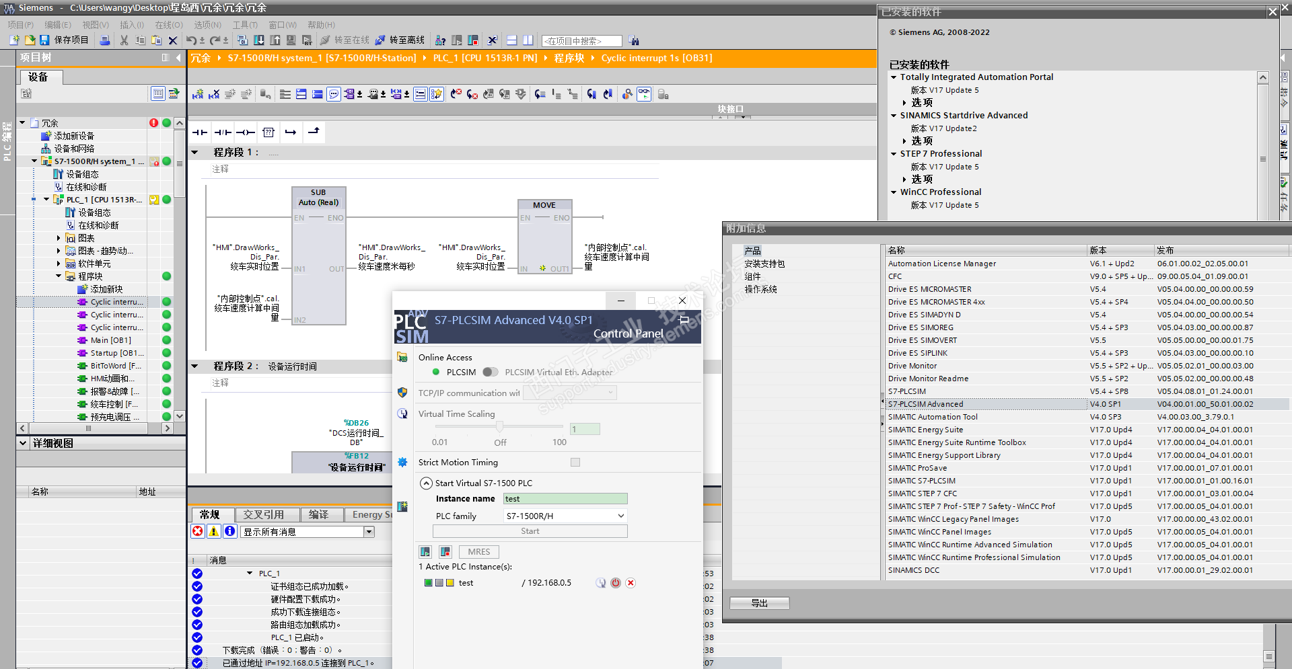This screenshot has width=1292, height=669.
Task: Collapse network 1 in the ladder editor
Action: (194, 153)
